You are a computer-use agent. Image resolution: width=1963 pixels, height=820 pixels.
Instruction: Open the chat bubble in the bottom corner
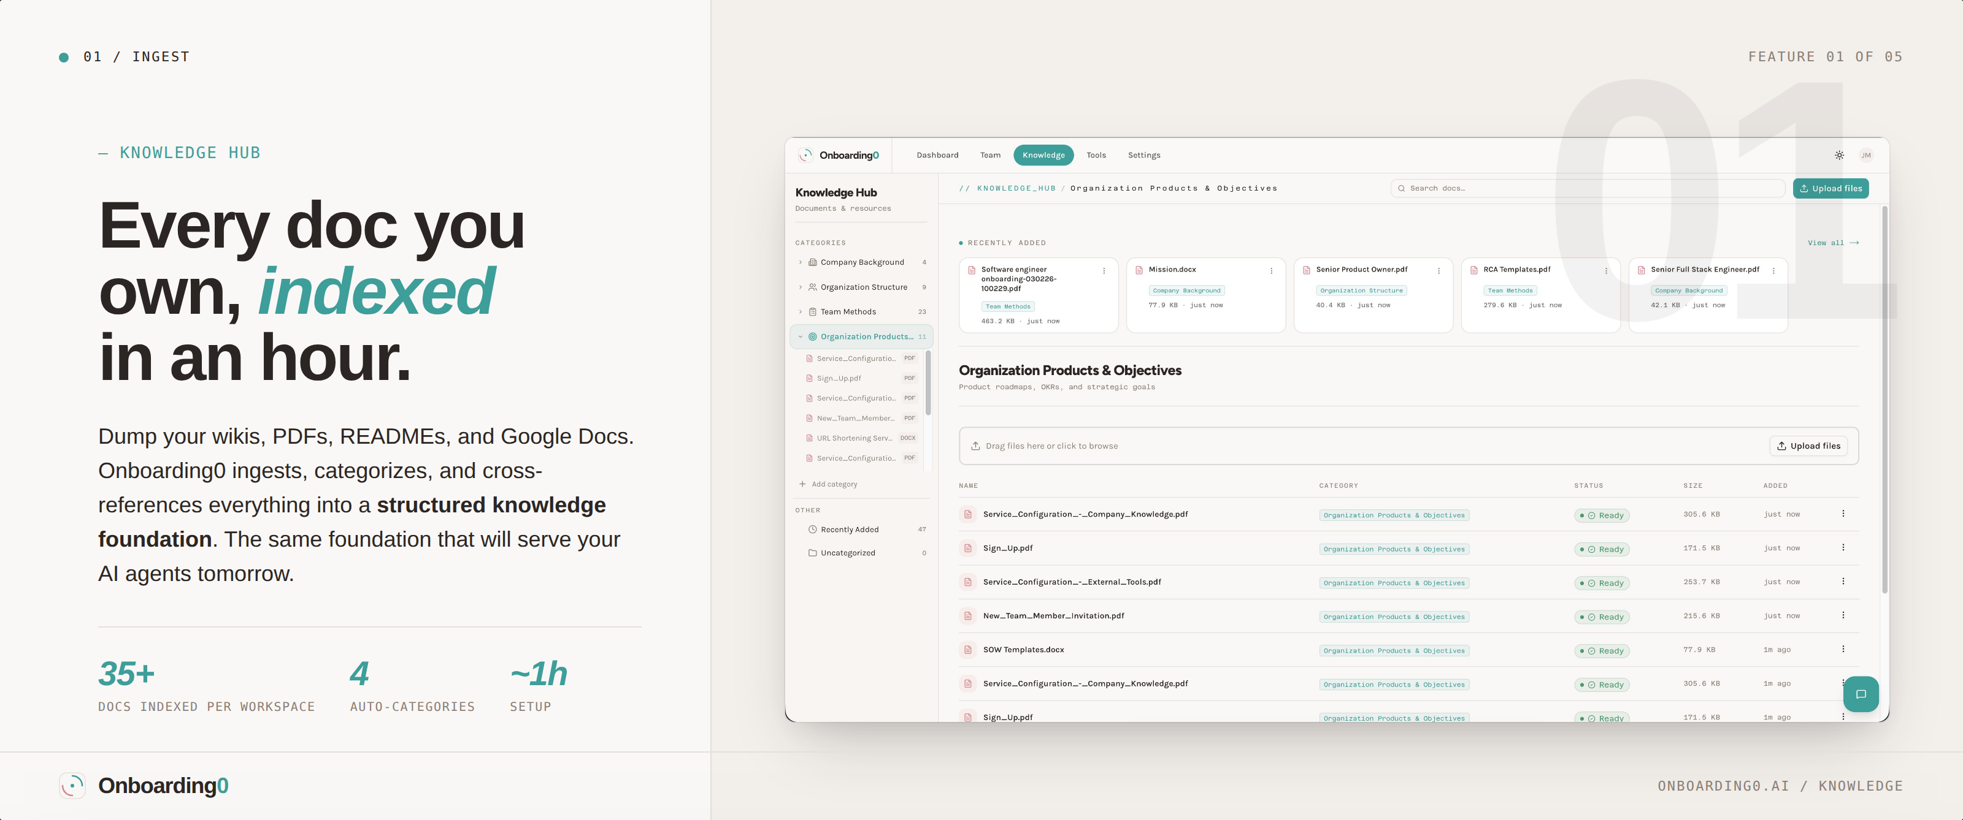(1861, 694)
